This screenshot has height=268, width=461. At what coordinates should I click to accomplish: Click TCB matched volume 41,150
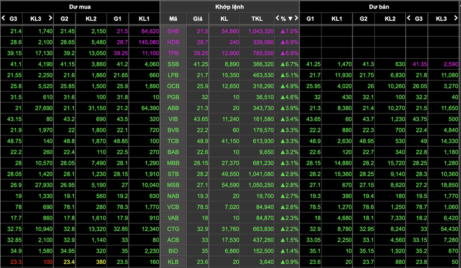(x=230, y=141)
